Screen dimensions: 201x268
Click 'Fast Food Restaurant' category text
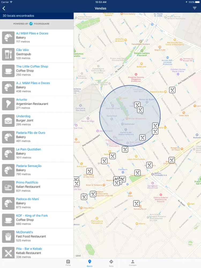31,237
